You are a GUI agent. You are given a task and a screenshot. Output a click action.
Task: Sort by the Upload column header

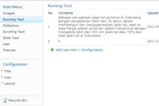point(153,13)
